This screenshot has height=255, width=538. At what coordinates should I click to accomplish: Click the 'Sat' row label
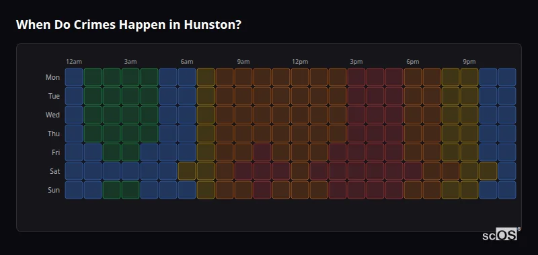(54, 172)
